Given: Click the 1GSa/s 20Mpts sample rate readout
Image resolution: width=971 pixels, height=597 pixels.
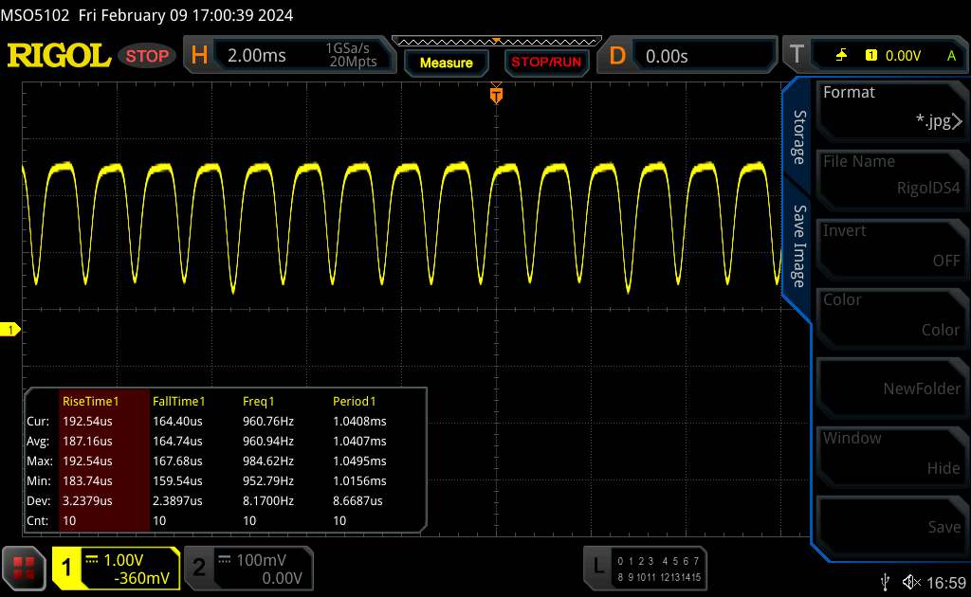Looking at the screenshot, I should tap(353, 55).
